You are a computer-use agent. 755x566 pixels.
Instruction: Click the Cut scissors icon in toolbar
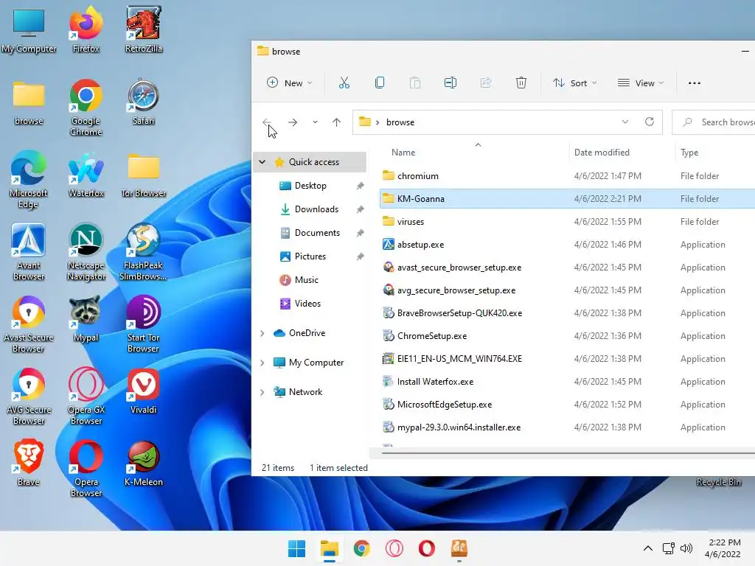(344, 83)
